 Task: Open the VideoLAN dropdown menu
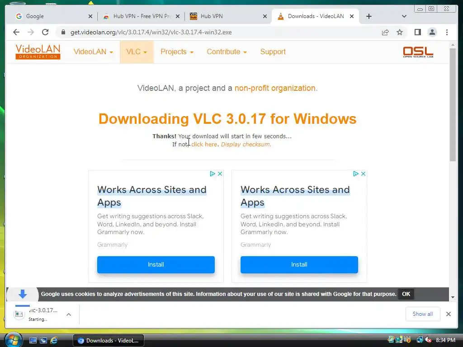tap(93, 52)
